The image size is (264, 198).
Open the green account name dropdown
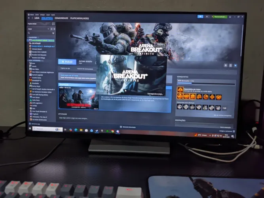220,17
